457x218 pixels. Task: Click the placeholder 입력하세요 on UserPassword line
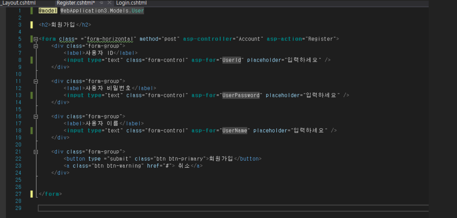pos(321,95)
